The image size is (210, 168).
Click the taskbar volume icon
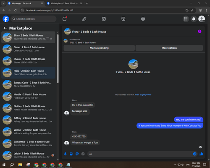click(183, 165)
